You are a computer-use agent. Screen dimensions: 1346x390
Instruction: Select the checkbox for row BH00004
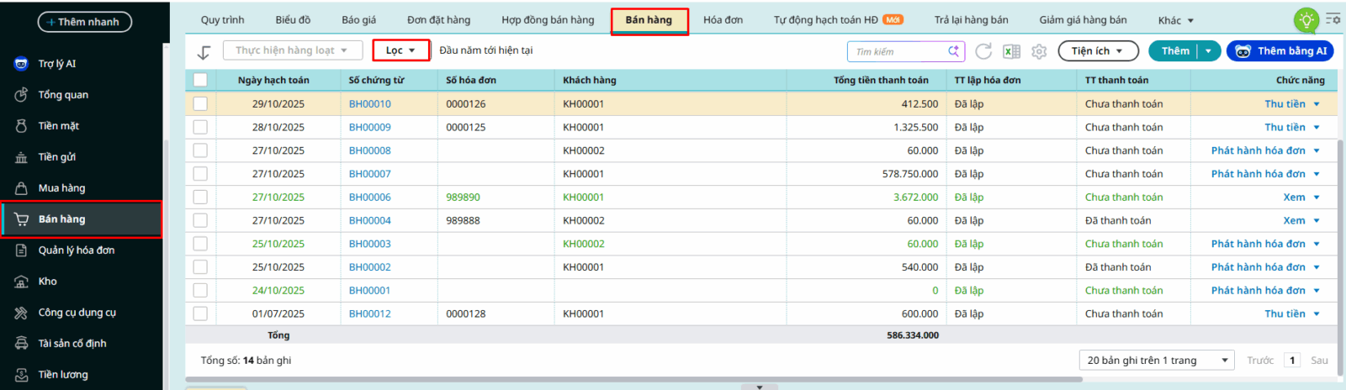tap(200, 220)
